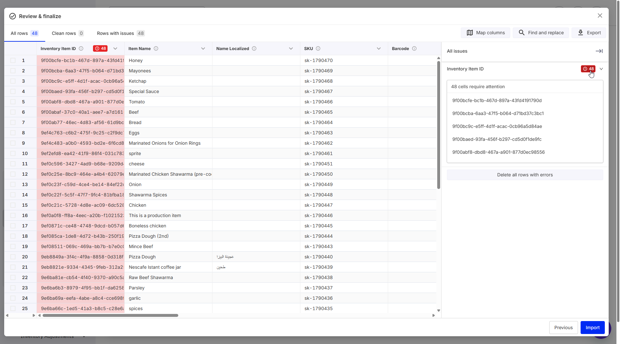620x344 pixels.
Task: Click the horizontal table scrollbar thumb
Action: click(110, 315)
